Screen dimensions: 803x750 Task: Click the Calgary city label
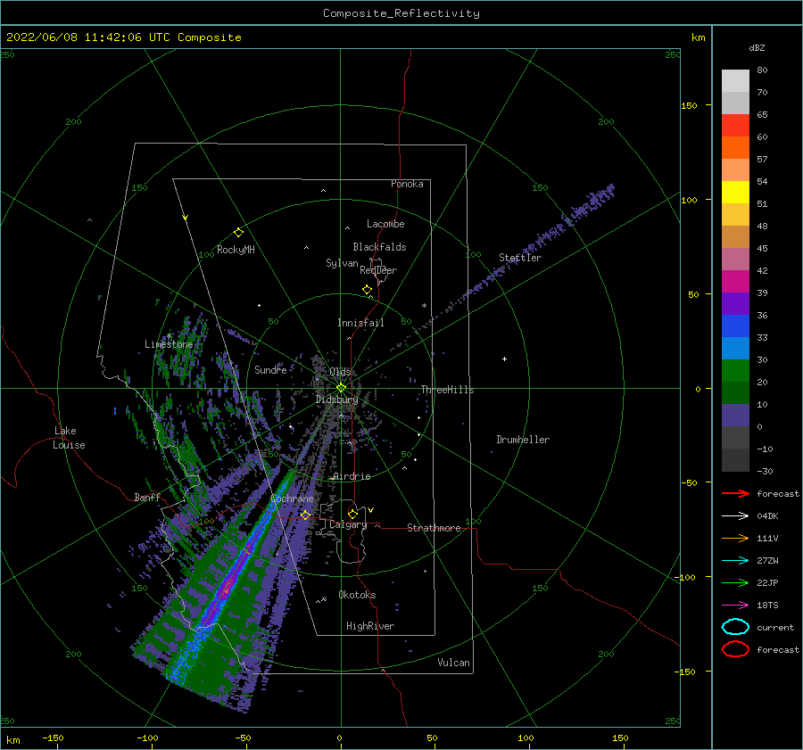(x=348, y=524)
